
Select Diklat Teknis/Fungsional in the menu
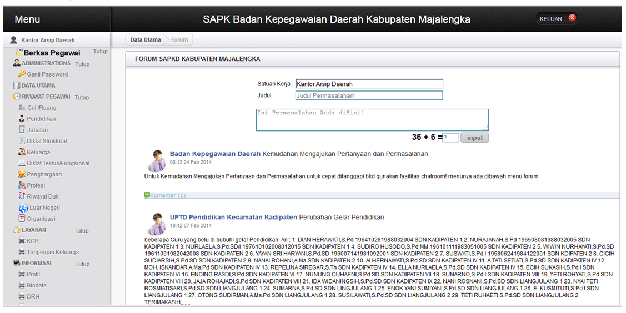[58, 163]
